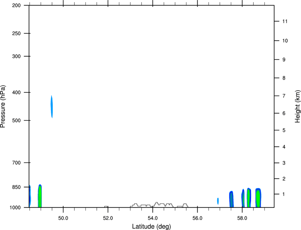The width and height of the screenshot is (301, 230).
Task: Click the 52.0 latitude tick label
Action: click(108, 218)
